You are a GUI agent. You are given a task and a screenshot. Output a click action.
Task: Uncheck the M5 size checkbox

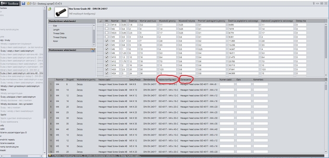point(107,45)
